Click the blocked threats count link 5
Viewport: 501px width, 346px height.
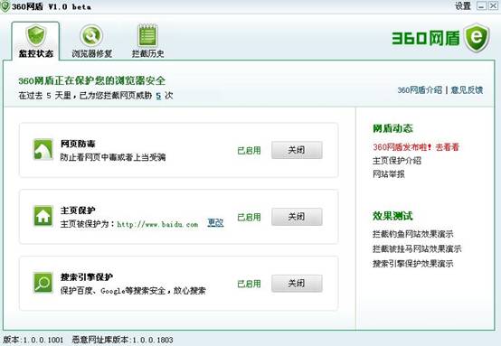point(158,96)
